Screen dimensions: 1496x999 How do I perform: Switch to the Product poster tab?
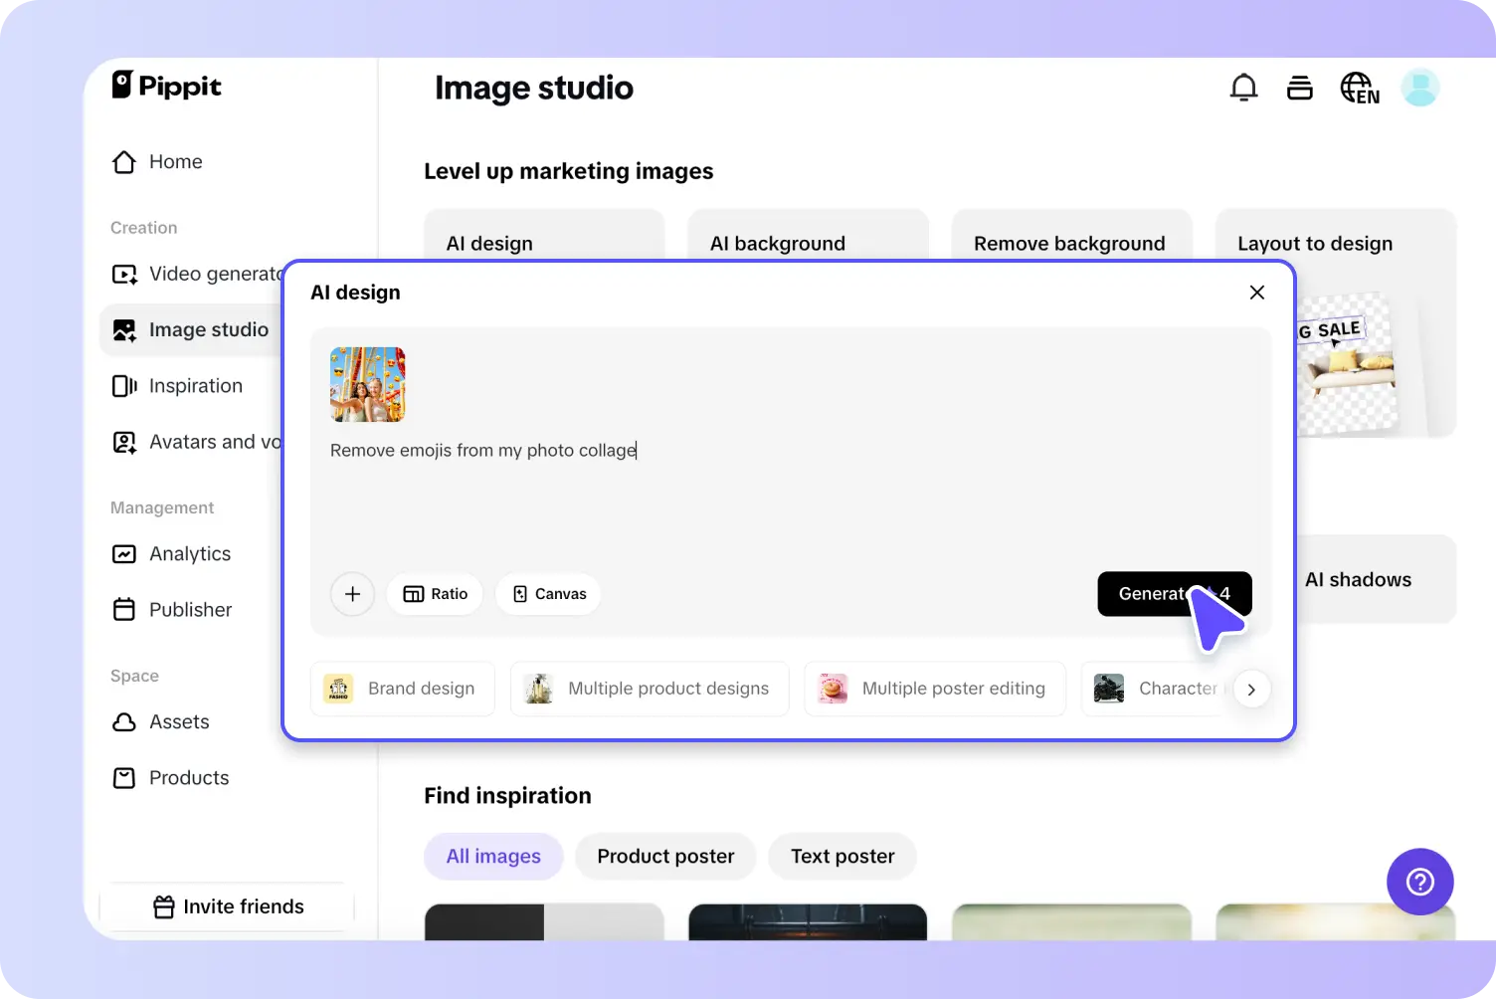click(x=664, y=856)
